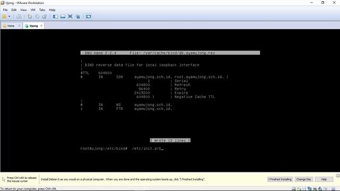The image size is (340, 191).
Task: Restore down the VMware Workstation window
Action: (x=322, y=3)
